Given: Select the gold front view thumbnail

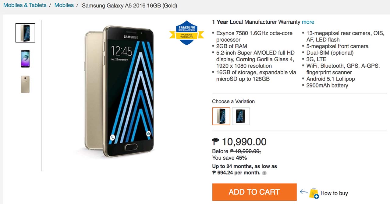Looking at the screenshot, I should pyautogui.click(x=25, y=33).
